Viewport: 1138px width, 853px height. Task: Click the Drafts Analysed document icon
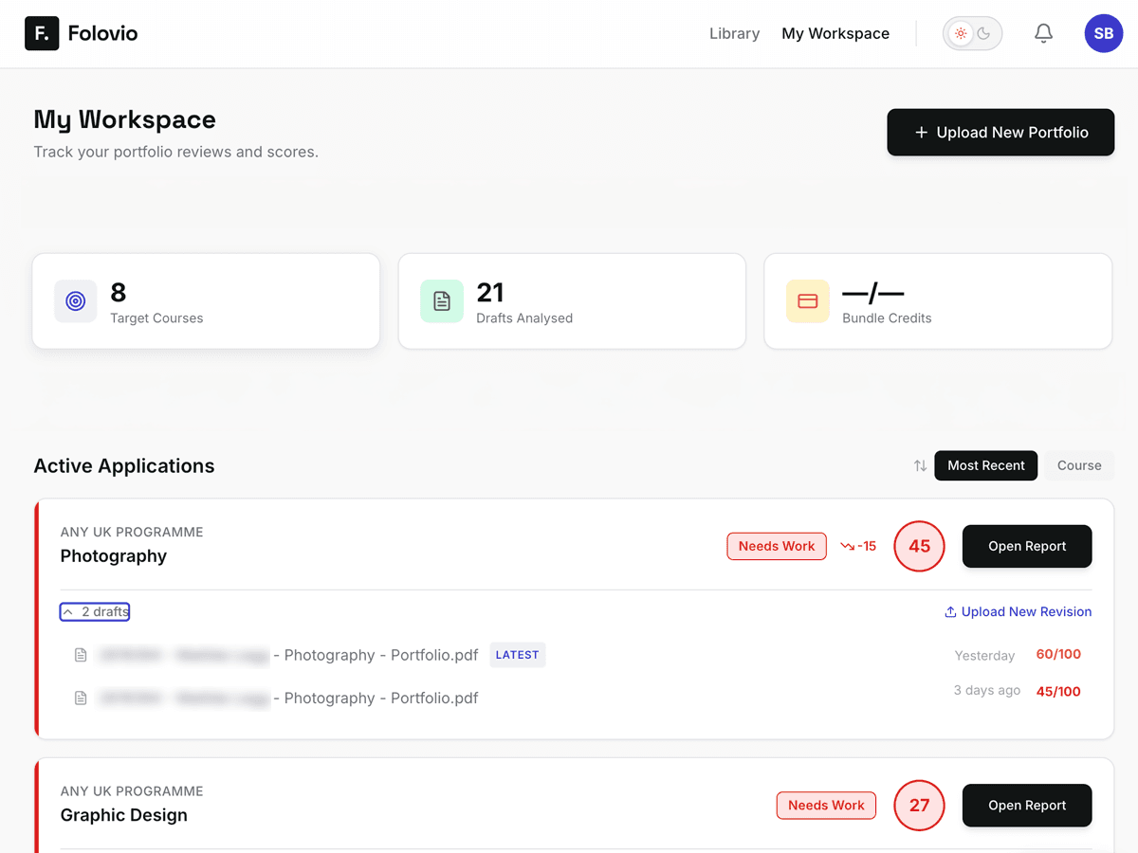tap(442, 301)
